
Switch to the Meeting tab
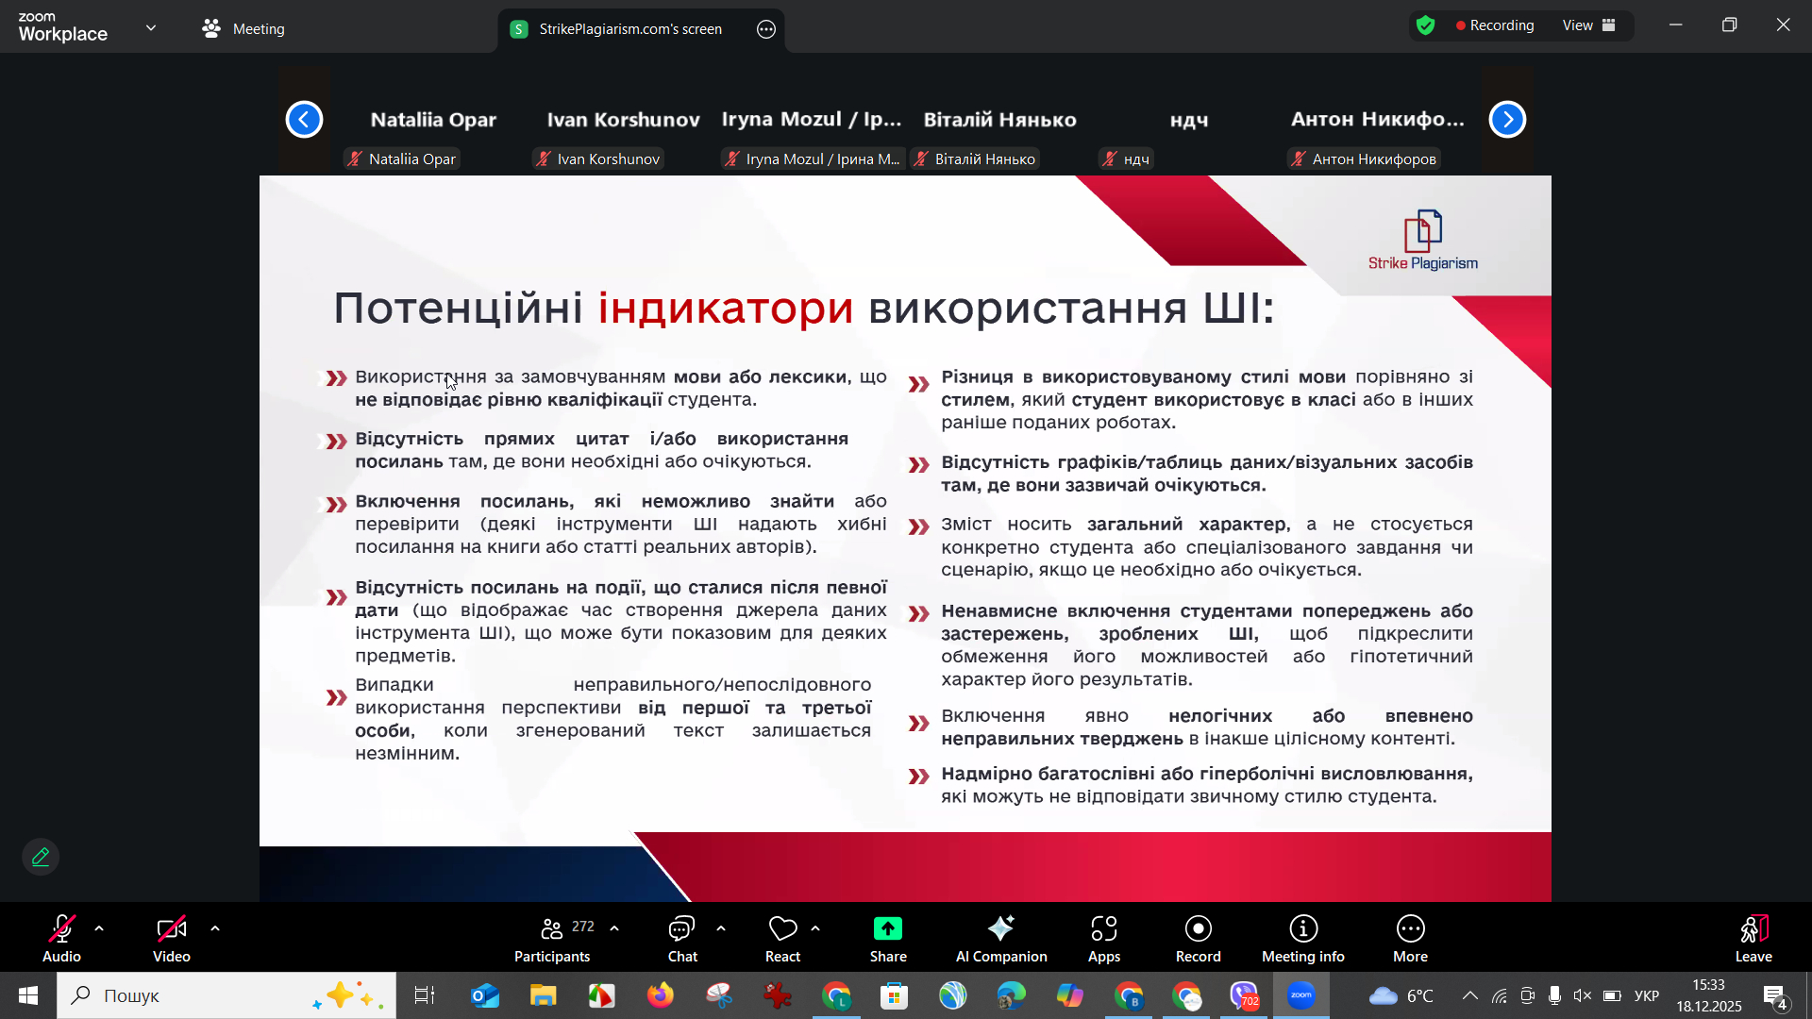click(x=243, y=28)
